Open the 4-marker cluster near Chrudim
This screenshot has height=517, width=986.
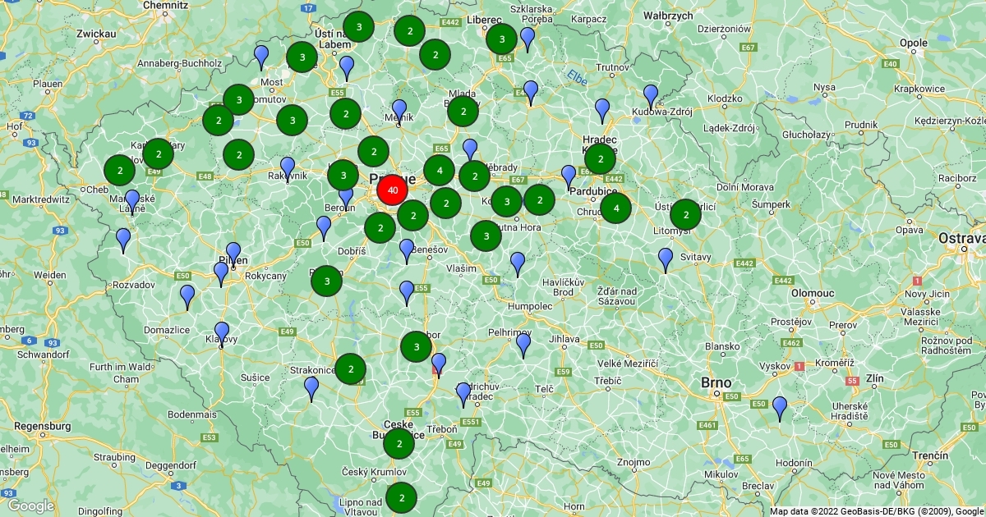615,208
